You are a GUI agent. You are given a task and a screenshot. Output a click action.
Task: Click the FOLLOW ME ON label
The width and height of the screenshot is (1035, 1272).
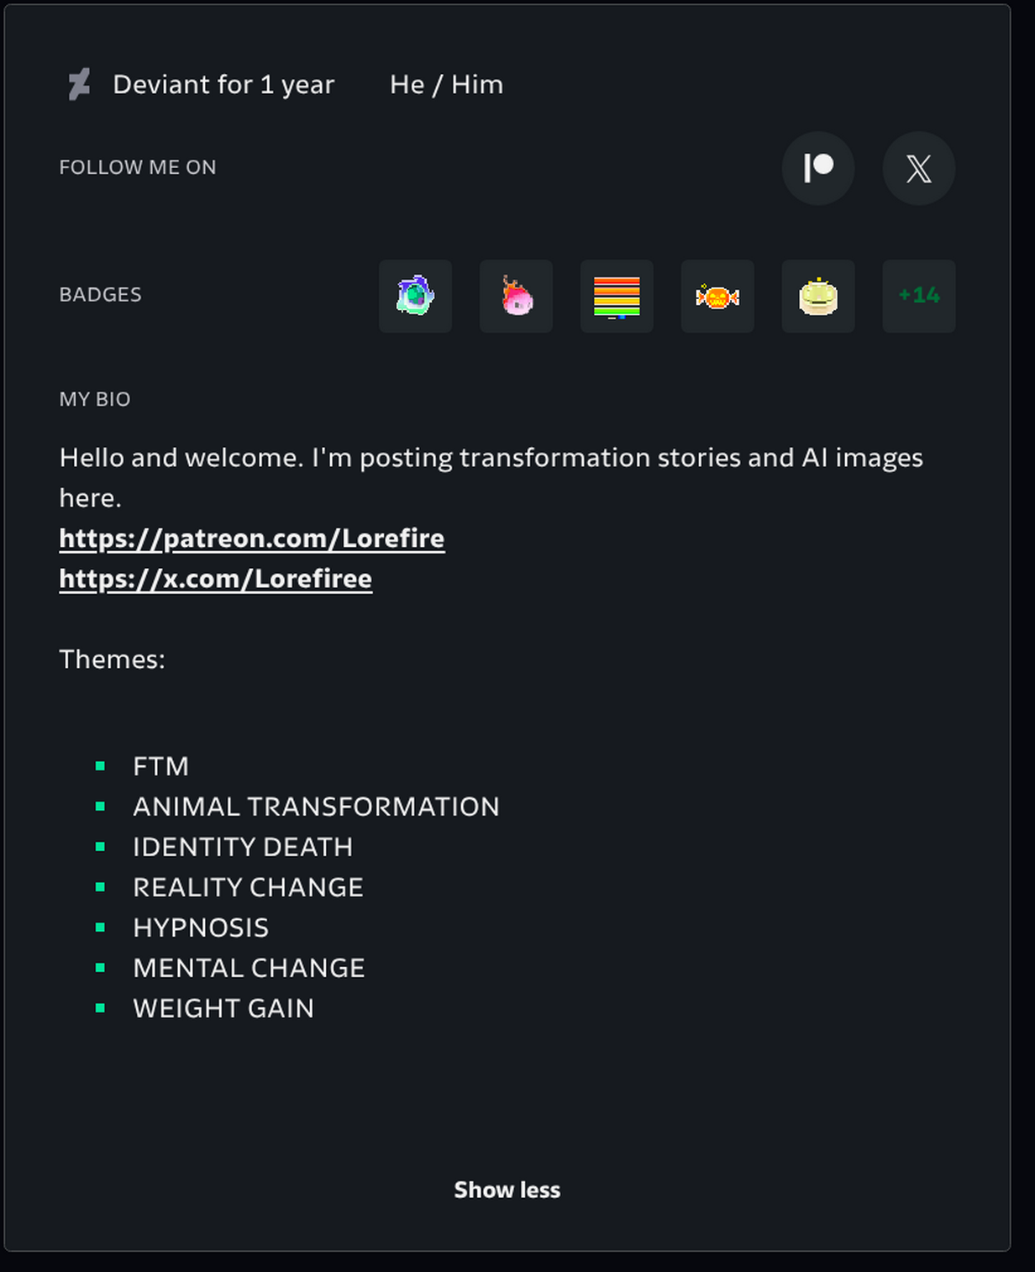[138, 167]
